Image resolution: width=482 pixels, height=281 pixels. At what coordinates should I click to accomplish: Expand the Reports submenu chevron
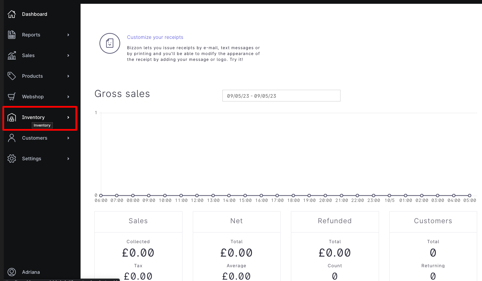tap(68, 34)
